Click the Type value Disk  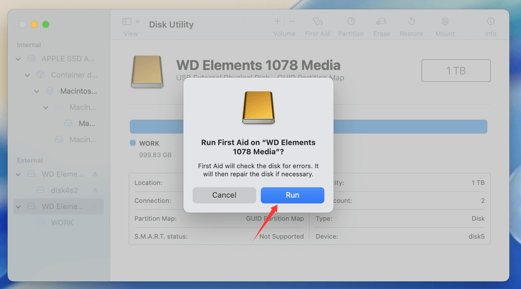click(478, 219)
